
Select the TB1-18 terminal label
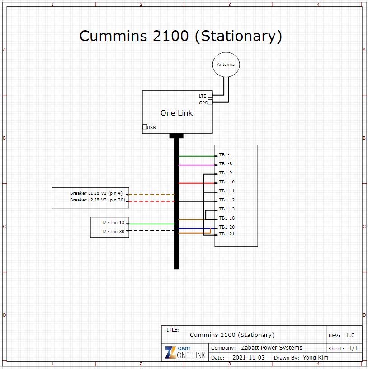(227, 218)
